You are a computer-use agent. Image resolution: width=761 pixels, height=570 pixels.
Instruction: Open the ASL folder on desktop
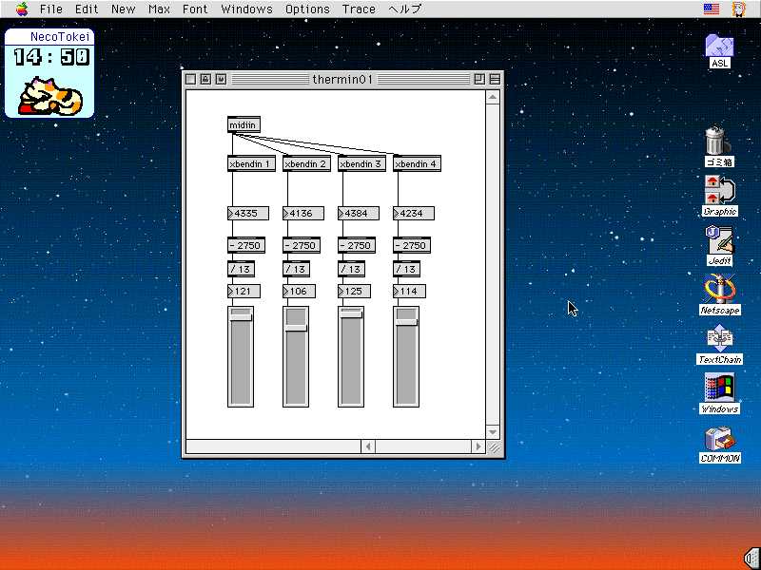pos(719,46)
